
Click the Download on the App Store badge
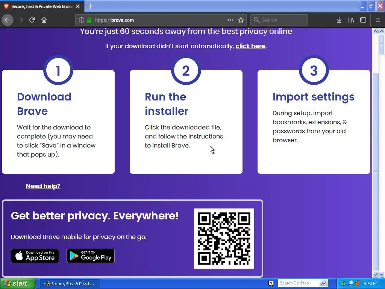pyautogui.click(x=35, y=256)
